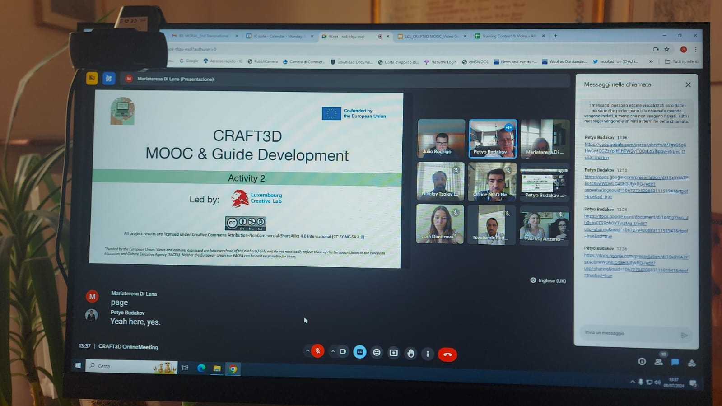Image resolution: width=722 pixels, height=406 pixels.
Task: Open File Explorer from taskbar
Action: [x=217, y=369]
